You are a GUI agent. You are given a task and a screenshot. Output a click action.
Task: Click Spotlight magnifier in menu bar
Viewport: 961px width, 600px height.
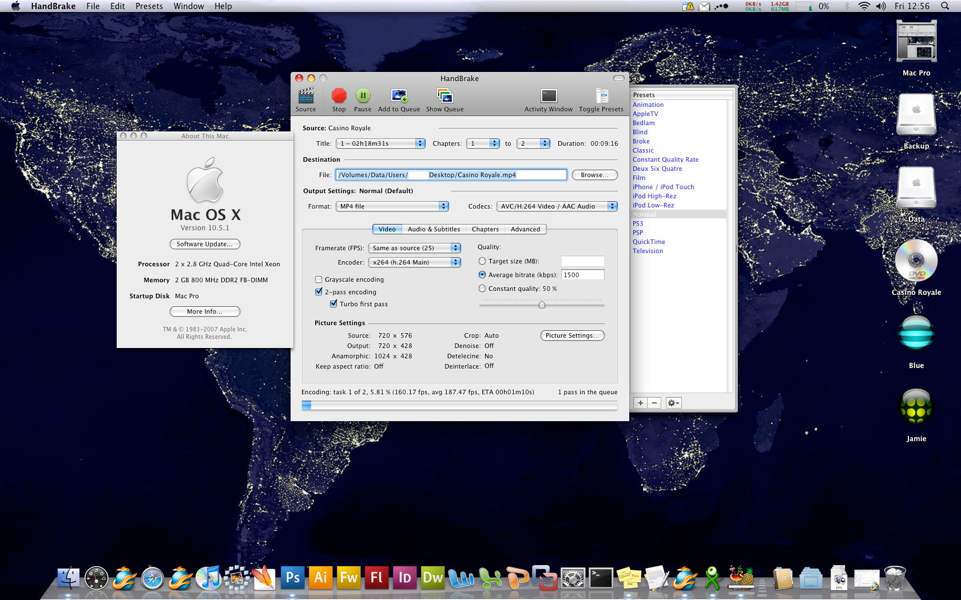[945, 6]
